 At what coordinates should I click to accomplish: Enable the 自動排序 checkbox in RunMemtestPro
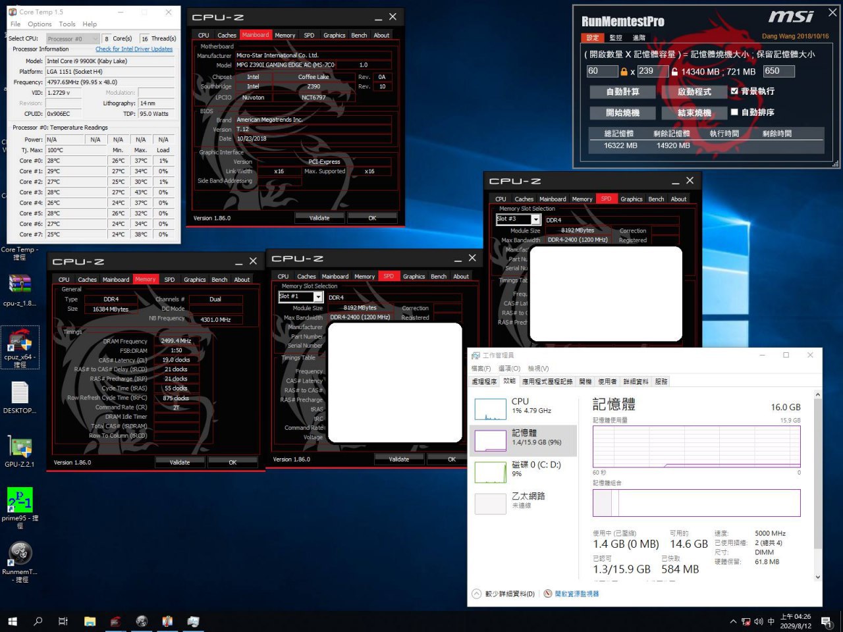734,113
